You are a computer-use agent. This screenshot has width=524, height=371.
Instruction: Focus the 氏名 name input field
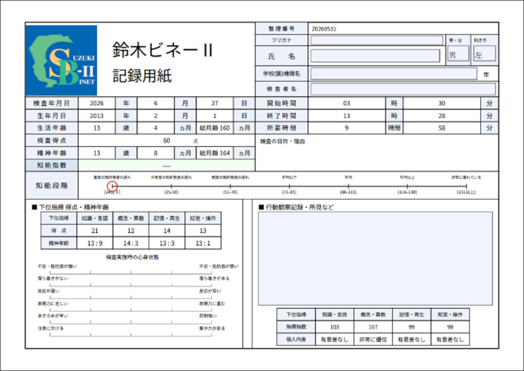[375, 56]
